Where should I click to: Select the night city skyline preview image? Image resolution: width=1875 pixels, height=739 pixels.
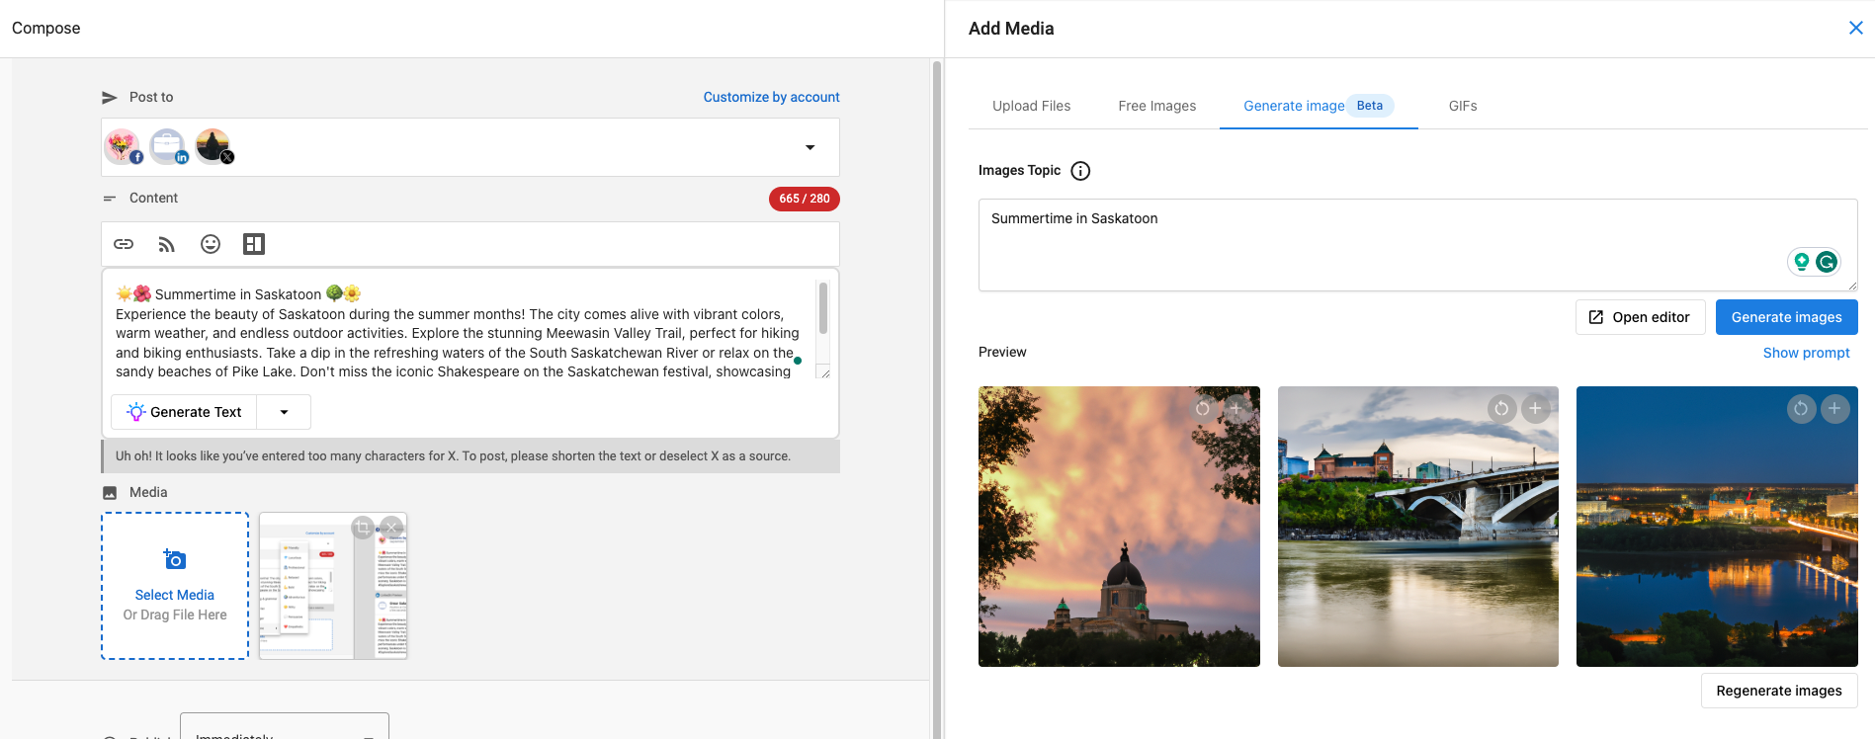1717,527
